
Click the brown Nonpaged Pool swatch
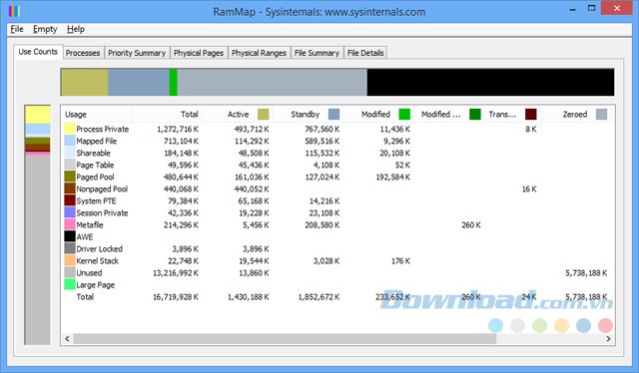coord(70,188)
